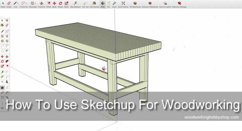Image resolution: width=242 pixels, height=131 pixels.
Task: Choose the Eraser tool in the top toolbar
Action: pos(9,3)
